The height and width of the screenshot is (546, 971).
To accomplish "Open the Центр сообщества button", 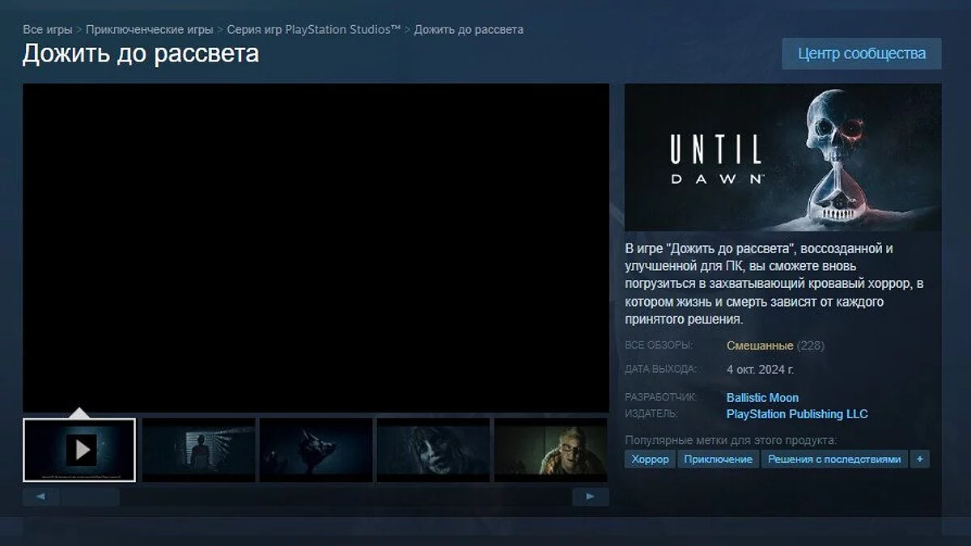I will click(x=861, y=53).
